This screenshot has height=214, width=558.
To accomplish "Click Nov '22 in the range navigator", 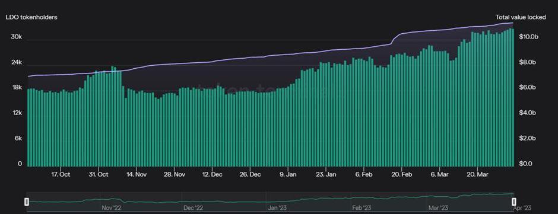I will [112, 208].
